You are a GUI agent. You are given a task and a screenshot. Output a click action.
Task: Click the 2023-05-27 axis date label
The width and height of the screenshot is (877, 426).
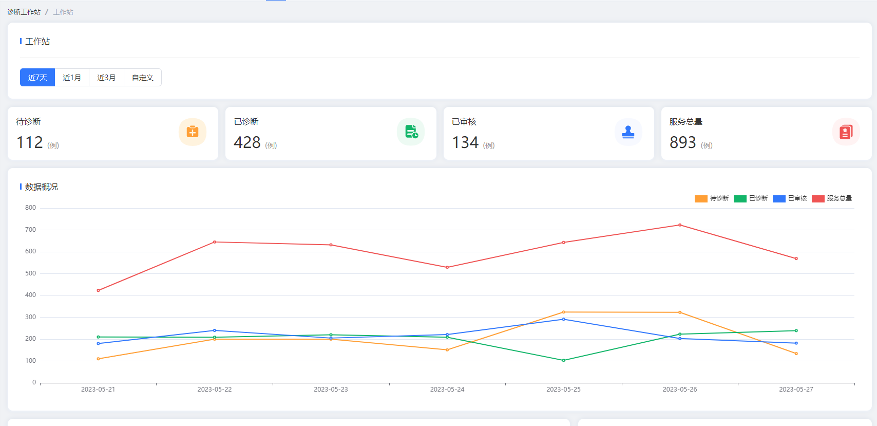(x=796, y=390)
